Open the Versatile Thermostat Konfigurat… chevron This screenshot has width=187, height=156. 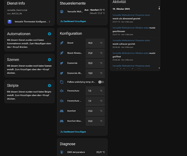[50, 22]
